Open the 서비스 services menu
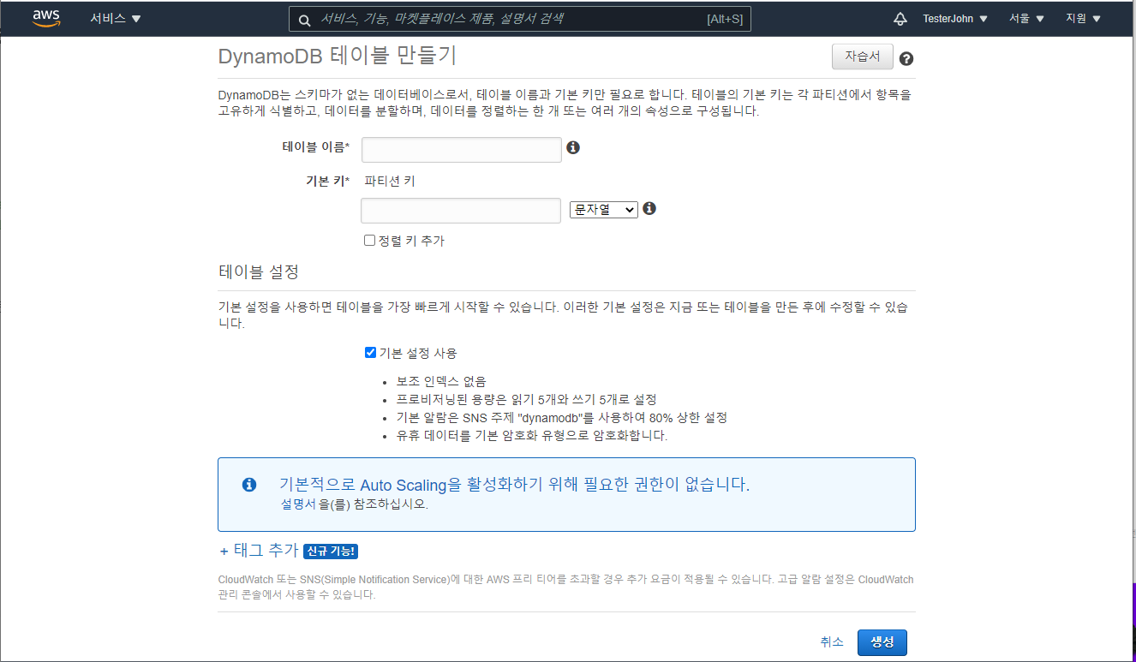This screenshot has width=1136, height=662. pos(116,18)
